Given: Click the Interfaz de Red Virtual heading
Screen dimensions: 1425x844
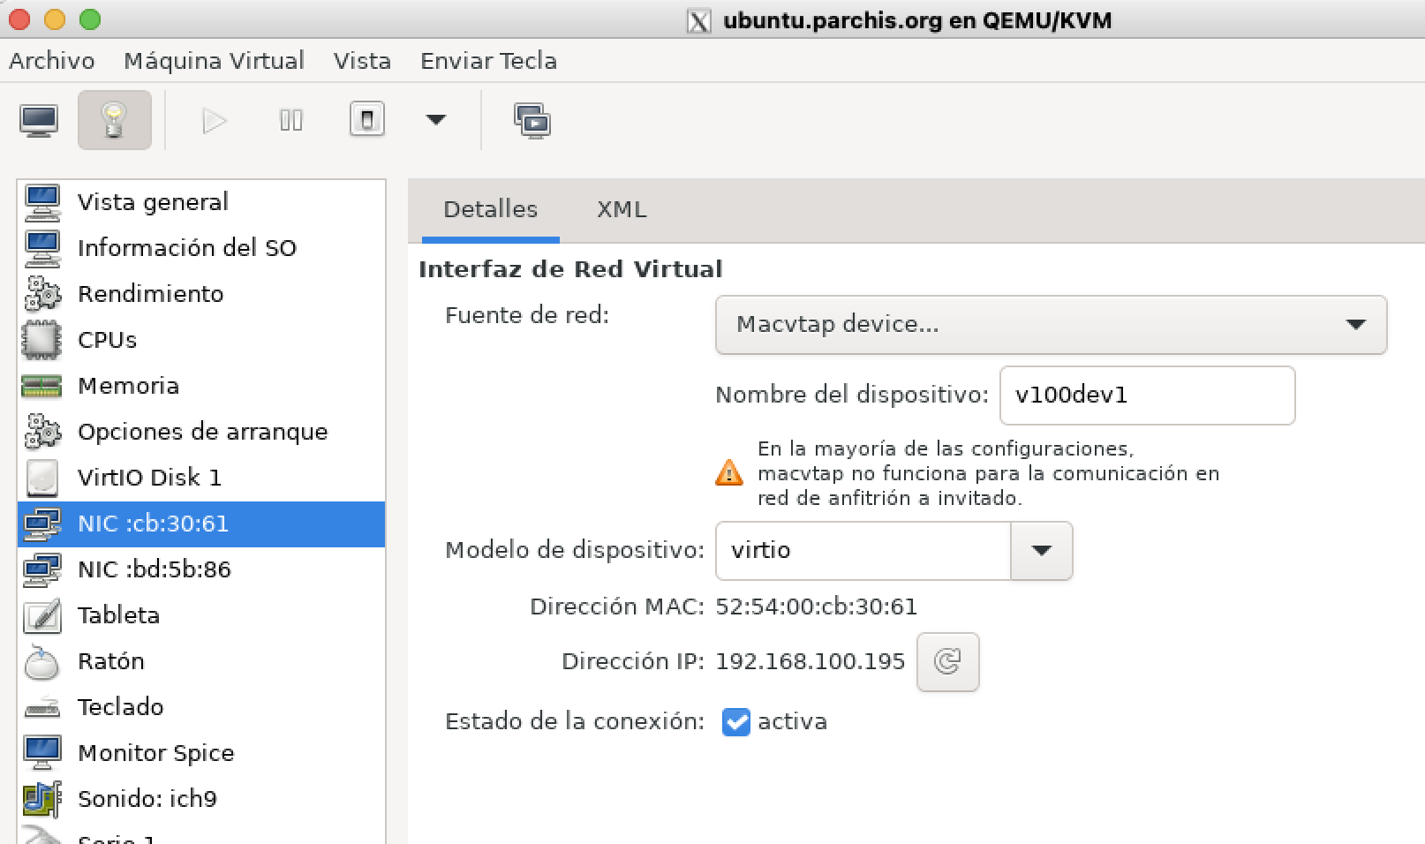Looking at the screenshot, I should click(570, 269).
